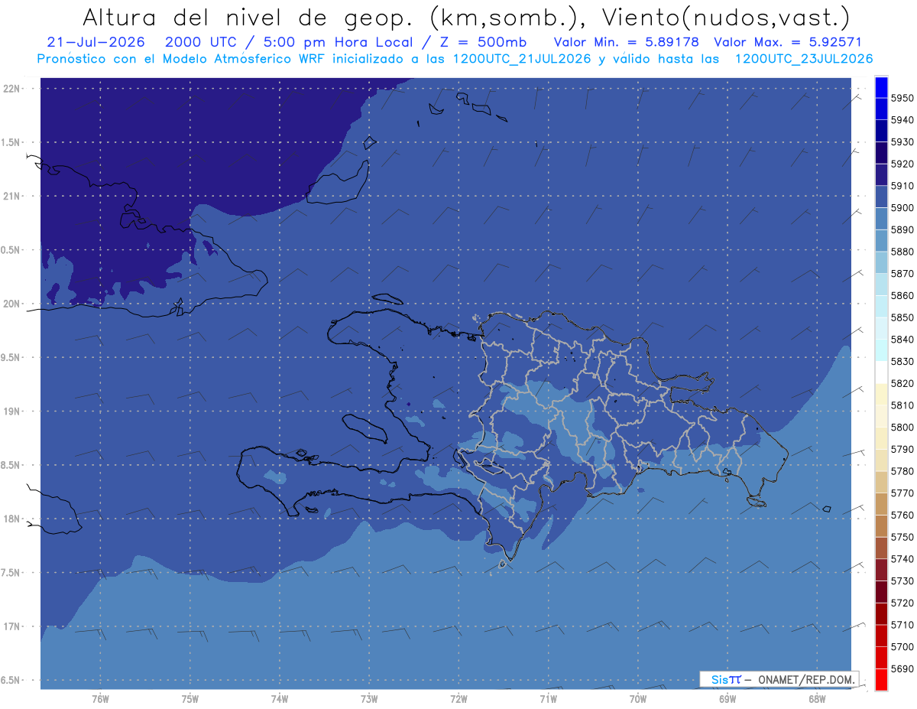917x709 pixels.
Task: Click the '5700' colorbar label
Action: 902,646
